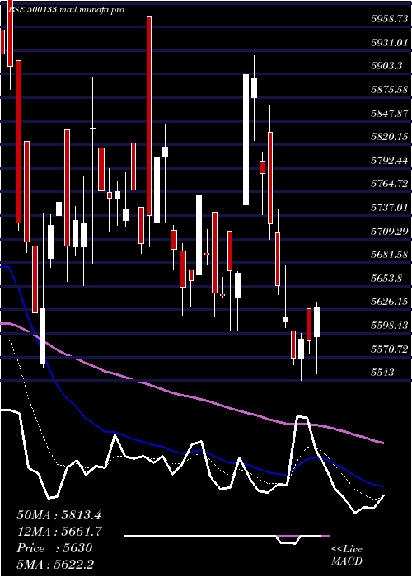
Task: Click the 12MA : 5661.7 readout
Action: tap(59, 532)
